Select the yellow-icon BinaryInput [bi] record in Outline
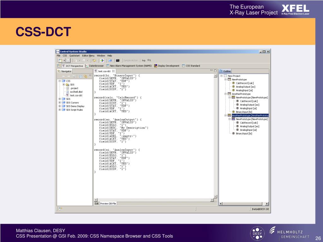Viewport: 323px width, 242px height. (242, 112)
